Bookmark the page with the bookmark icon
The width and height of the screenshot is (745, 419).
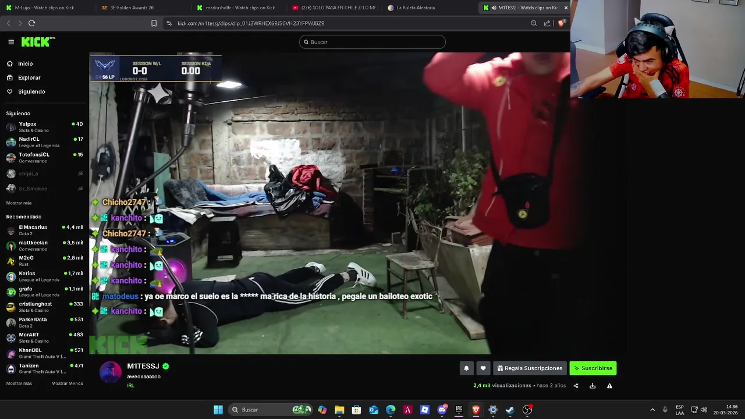(x=154, y=23)
